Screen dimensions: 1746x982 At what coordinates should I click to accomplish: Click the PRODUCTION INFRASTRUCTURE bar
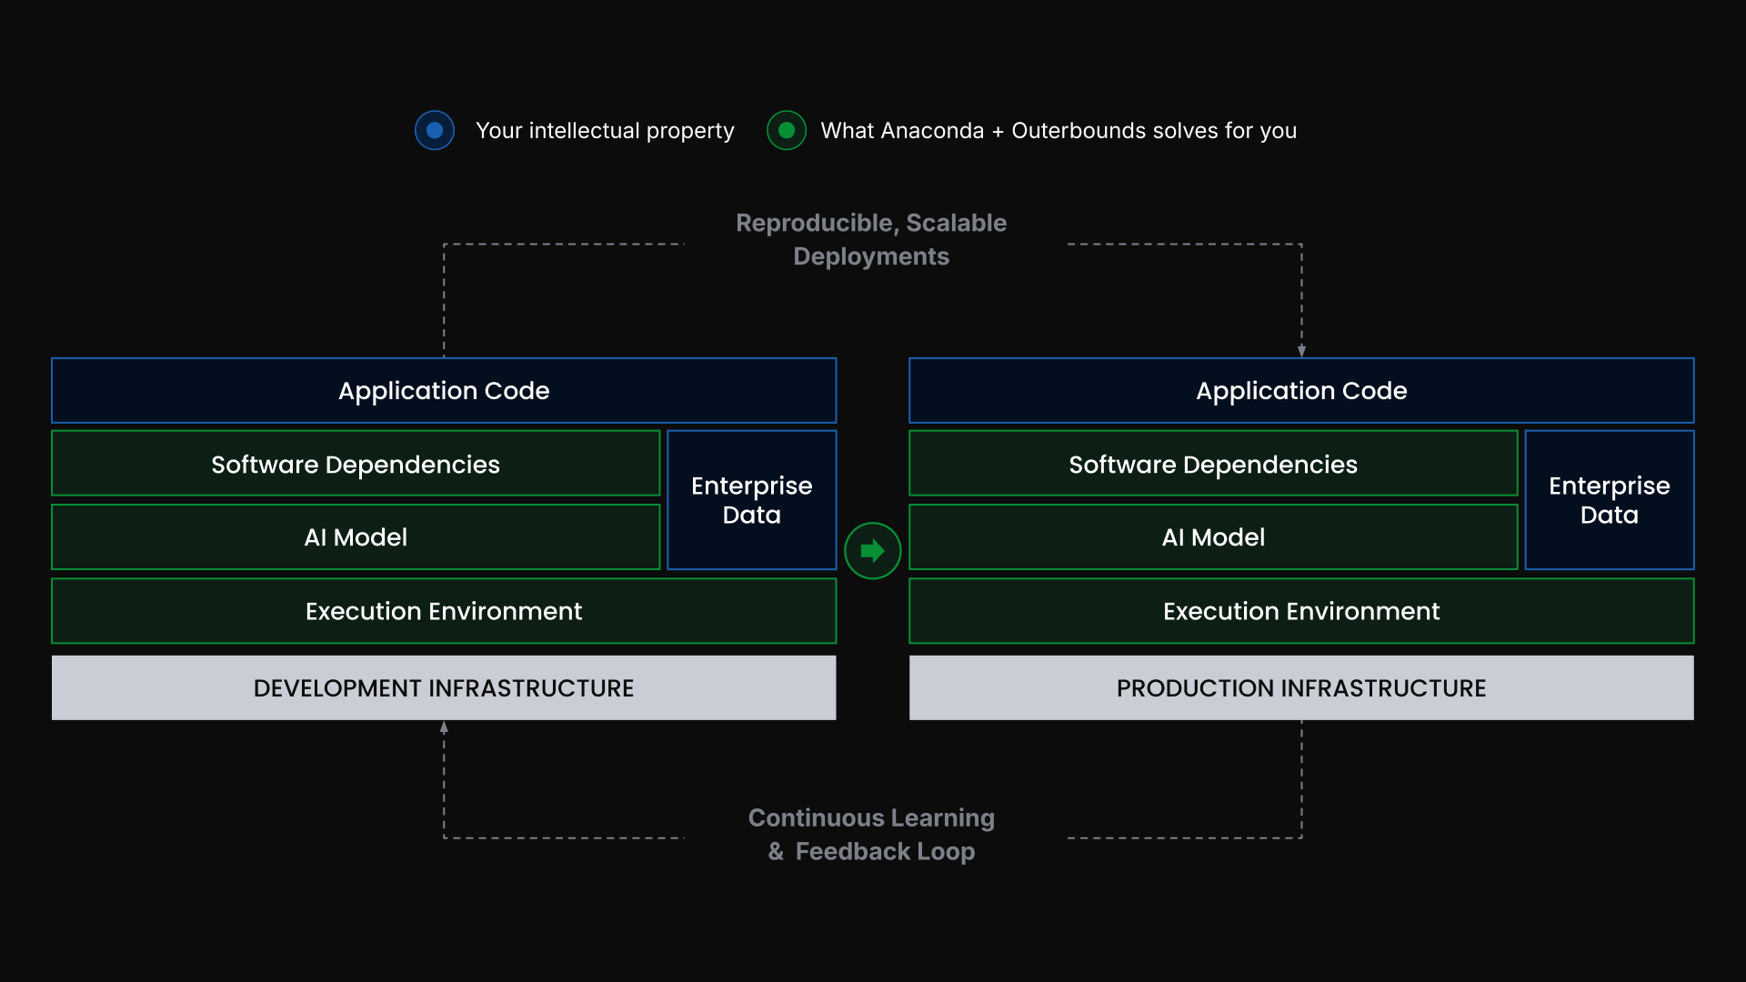point(1301,688)
